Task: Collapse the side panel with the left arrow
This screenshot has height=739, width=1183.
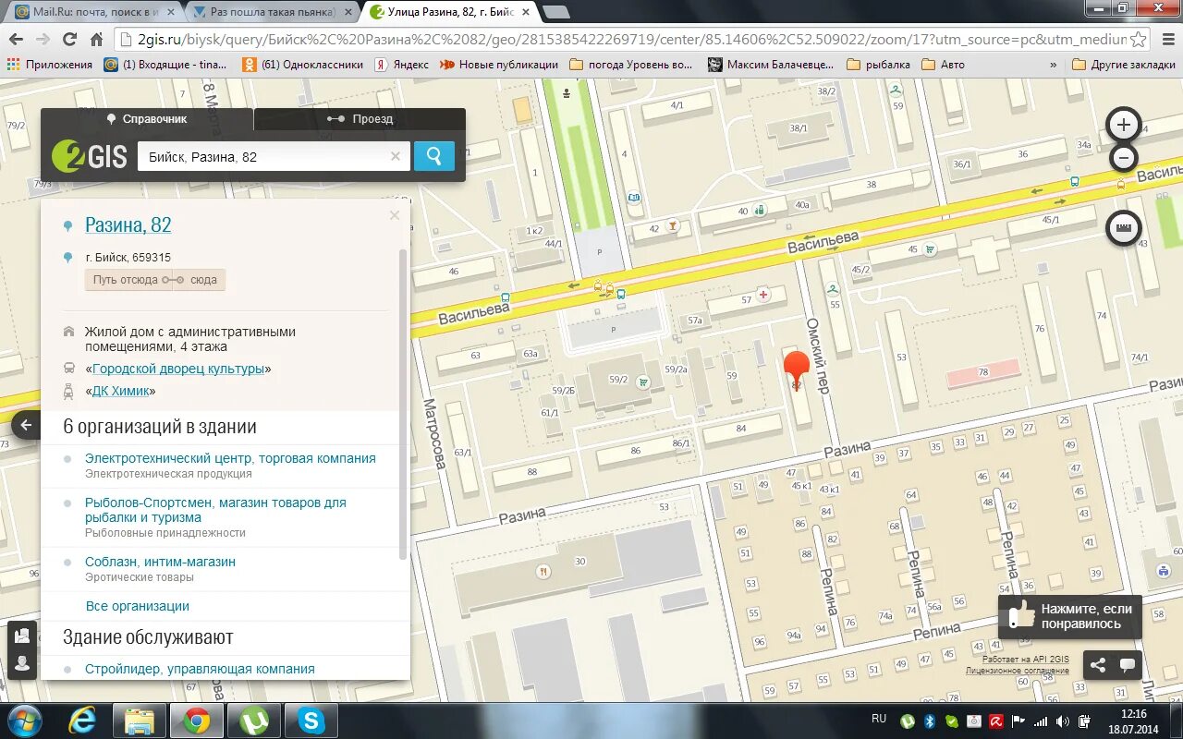Action: point(26,425)
